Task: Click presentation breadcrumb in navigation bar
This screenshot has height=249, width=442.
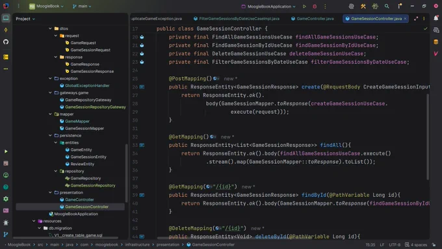Action: tap(168, 244)
